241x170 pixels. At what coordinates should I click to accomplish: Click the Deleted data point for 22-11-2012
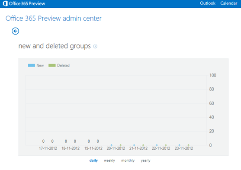[x=166, y=145]
